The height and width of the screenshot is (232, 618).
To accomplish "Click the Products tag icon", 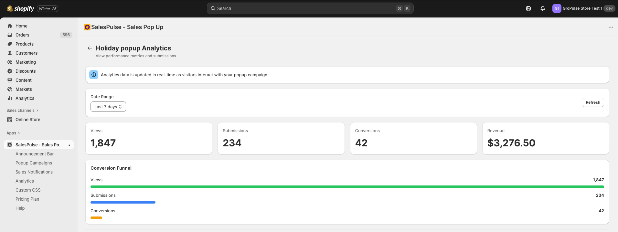I will tap(10, 44).
